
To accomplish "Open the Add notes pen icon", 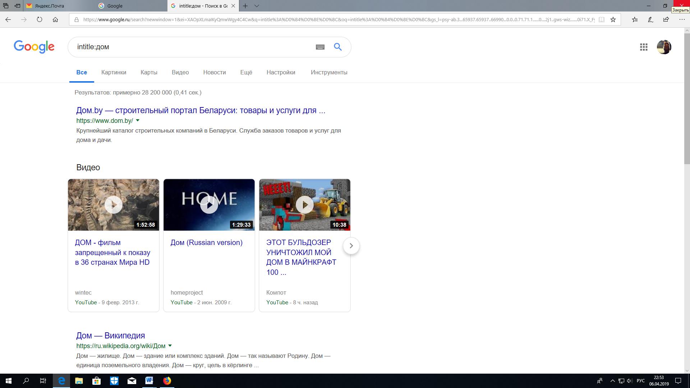I will 650,20.
